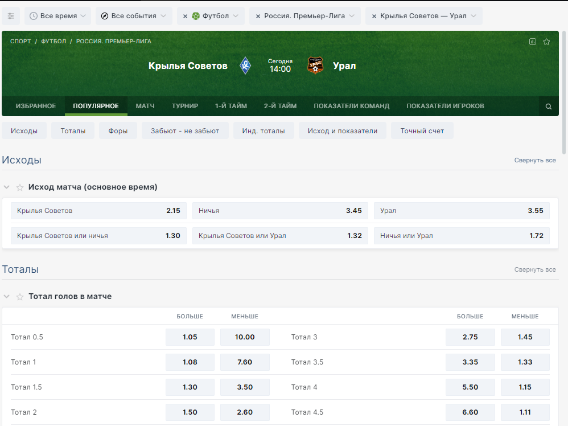Click Футбол breadcrumb link
The image size is (568, 426).
coord(53,42)
